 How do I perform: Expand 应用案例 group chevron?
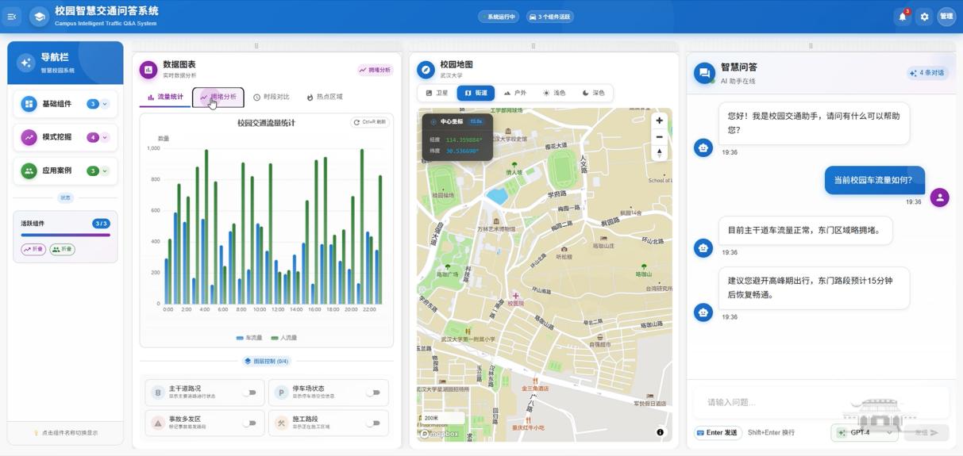[105, 171]
